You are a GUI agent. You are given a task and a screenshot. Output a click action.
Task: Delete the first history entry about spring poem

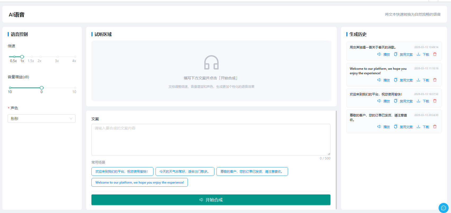(x=435, y=54)
